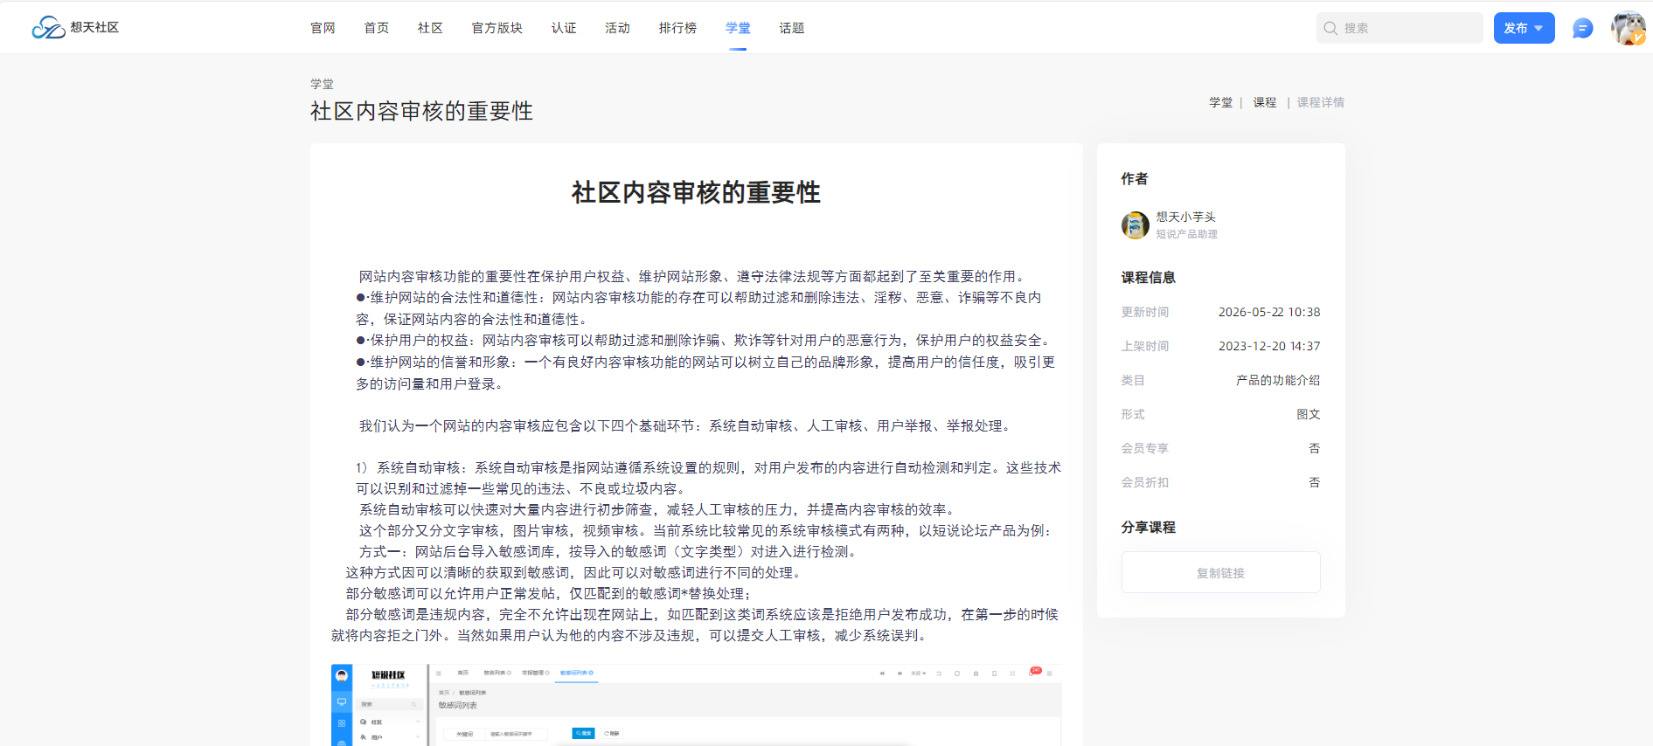Open the author name 想天小芋头
The height and width of the screenshot is (746, 1653).
1186,217
